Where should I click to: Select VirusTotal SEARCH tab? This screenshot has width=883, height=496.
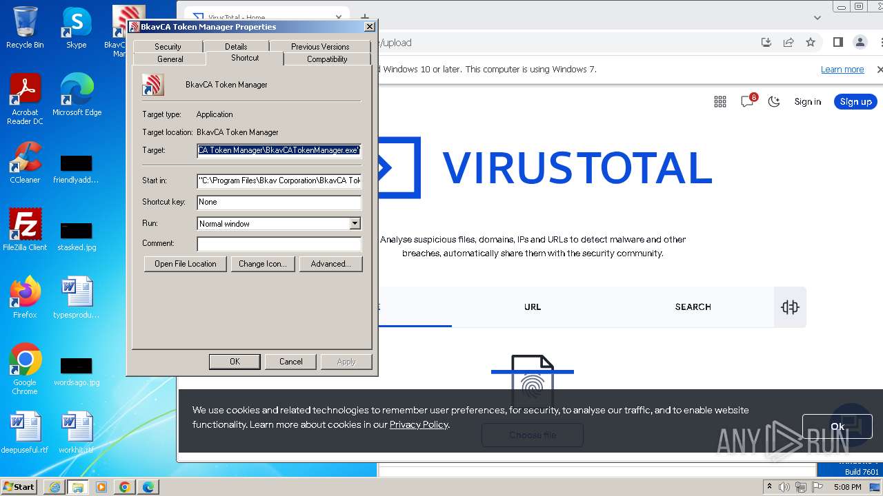(x=693, y=307)
